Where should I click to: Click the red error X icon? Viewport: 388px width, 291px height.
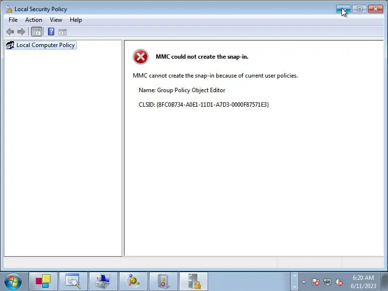tap(141, 57)
